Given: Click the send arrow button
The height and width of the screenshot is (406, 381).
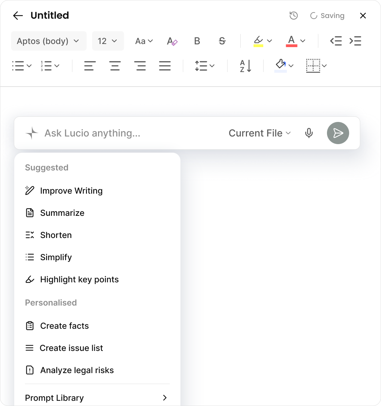Looking at the screenshot, I should (338, 133).
